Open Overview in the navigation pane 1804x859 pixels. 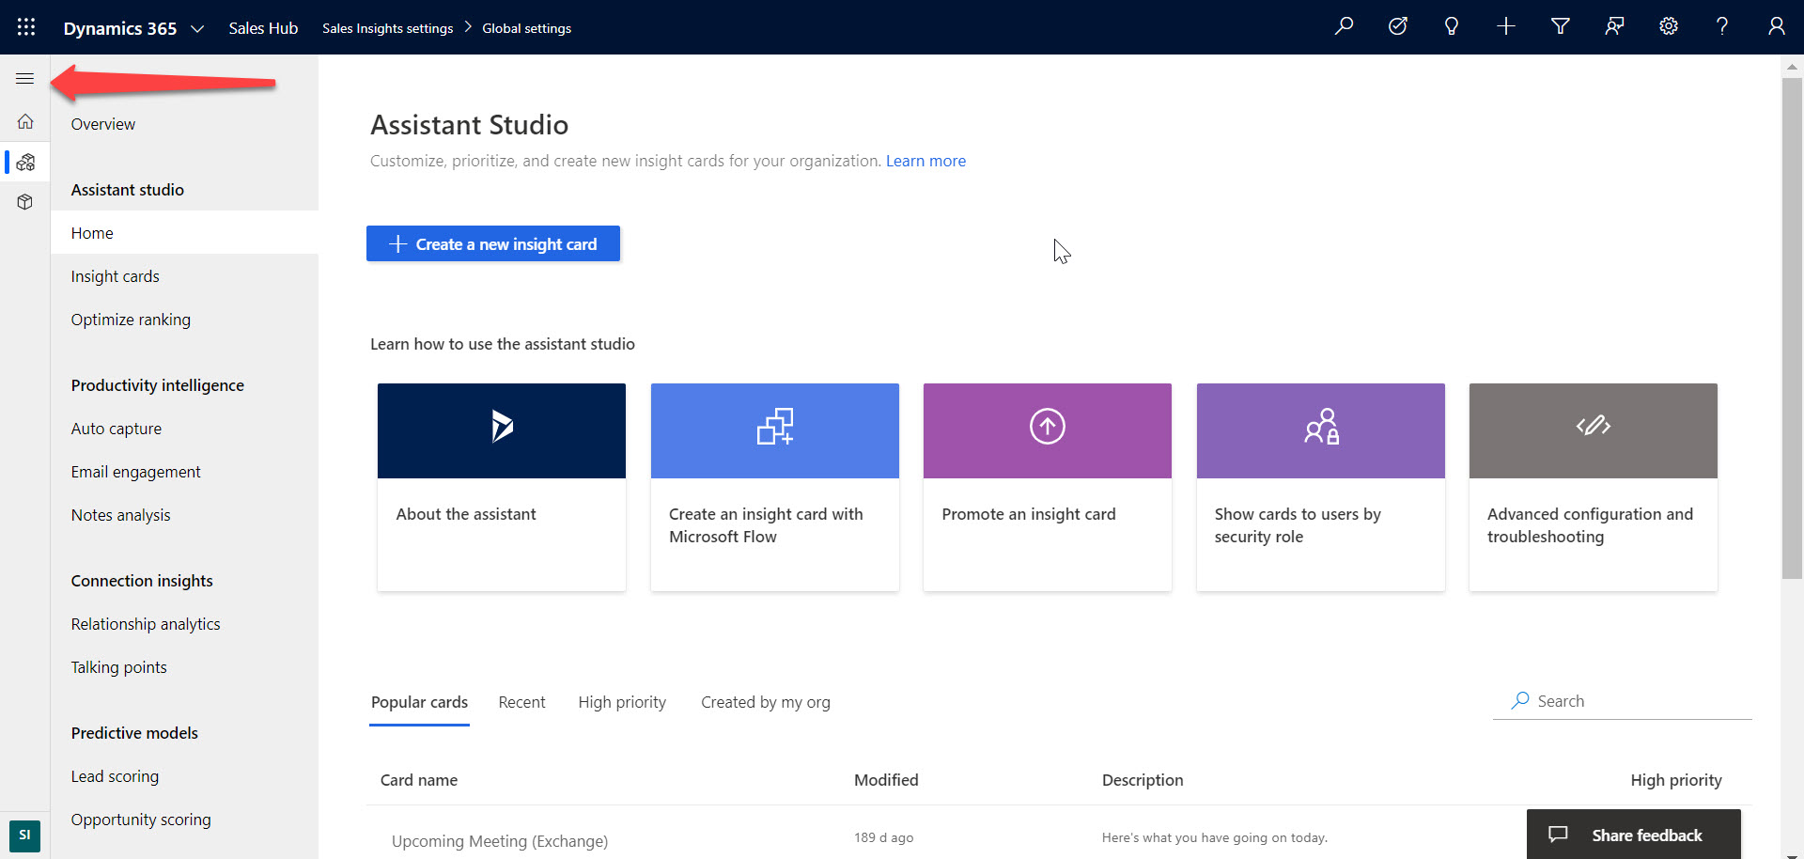point(103,124)
